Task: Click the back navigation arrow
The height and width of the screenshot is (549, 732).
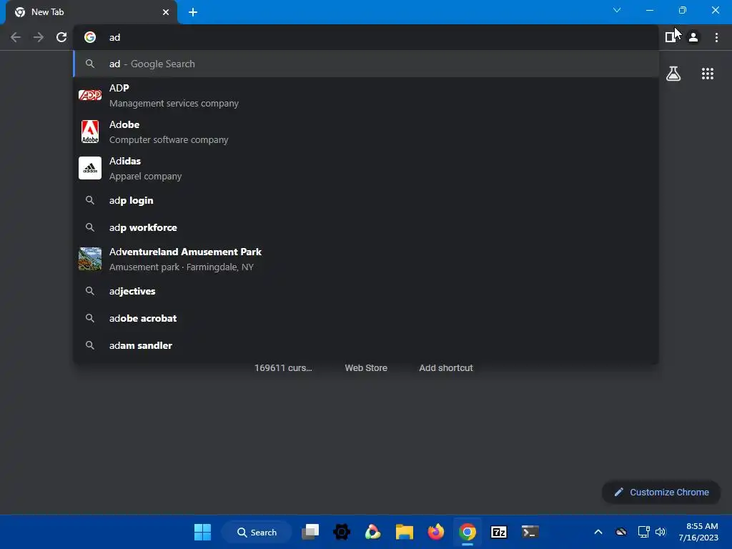Action: click(16, 37)
